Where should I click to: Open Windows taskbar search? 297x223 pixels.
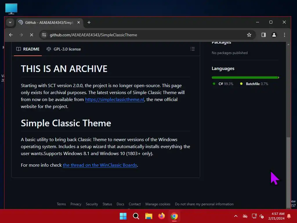pos(136,216)
